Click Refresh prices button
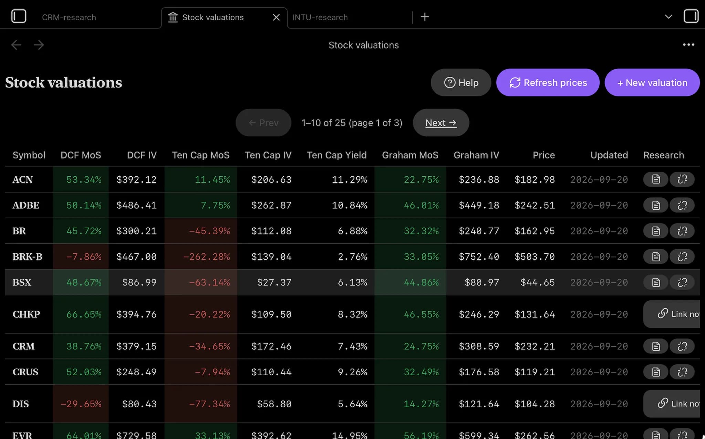Image resolution: width=705 pixels, height=439 pixels. 548,83
